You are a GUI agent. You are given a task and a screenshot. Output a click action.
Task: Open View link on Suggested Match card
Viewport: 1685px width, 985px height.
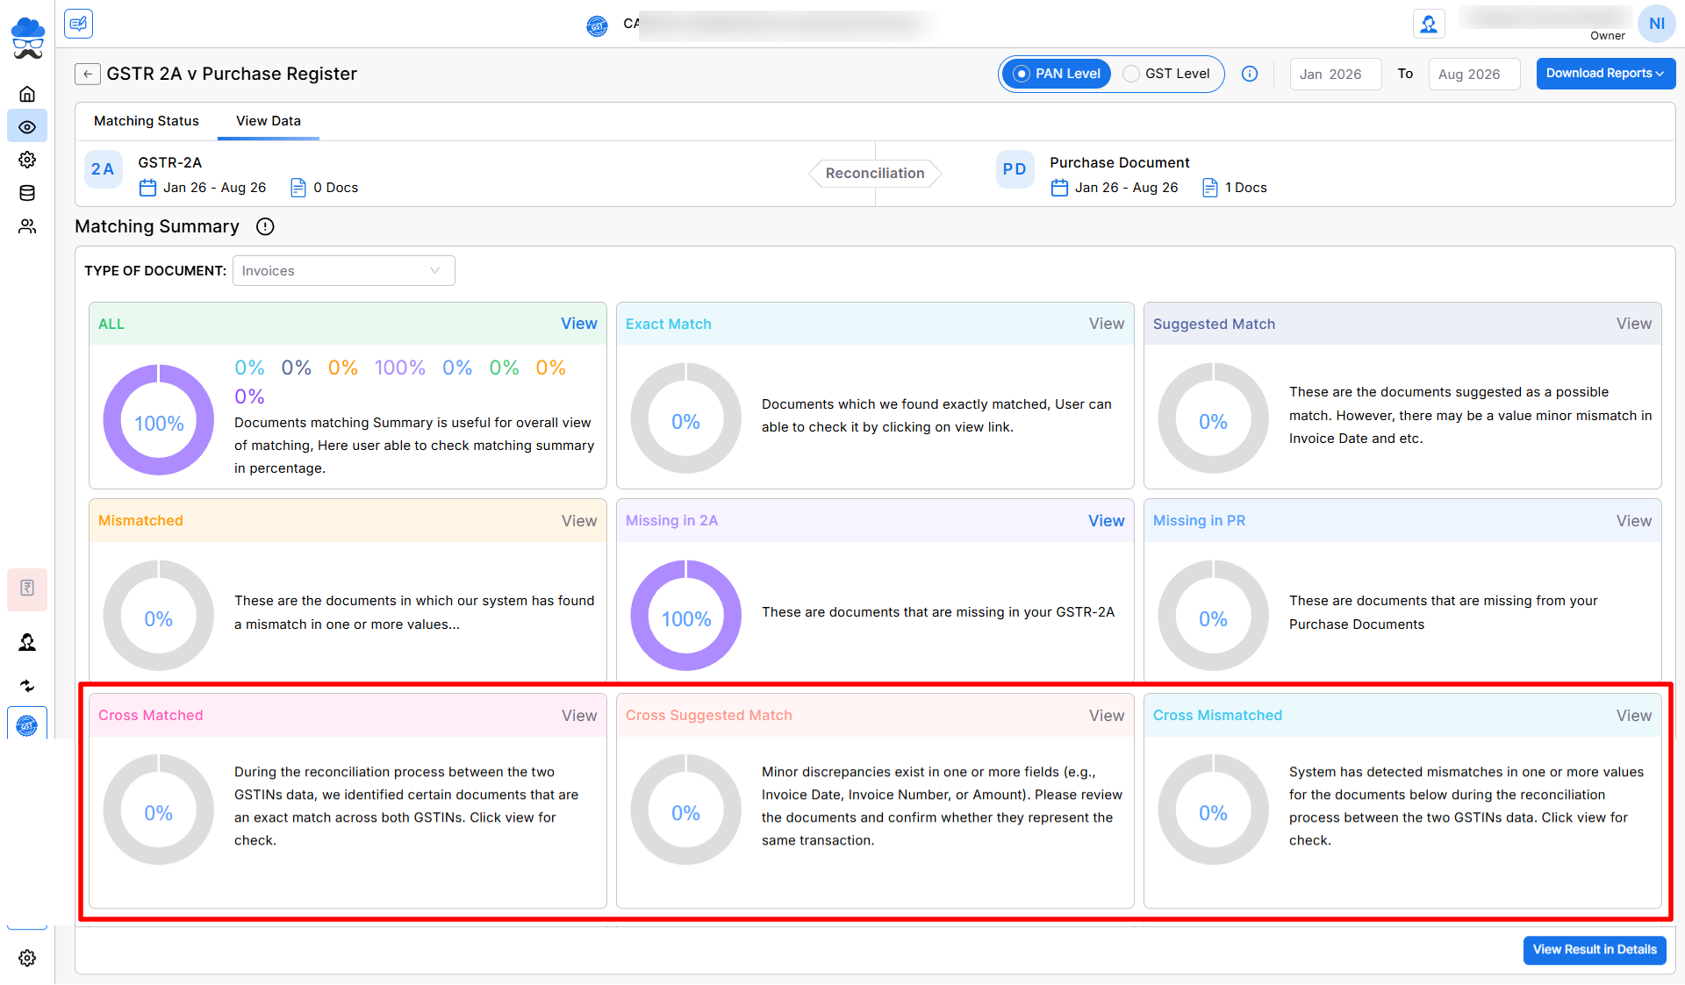click(1634, 324)
